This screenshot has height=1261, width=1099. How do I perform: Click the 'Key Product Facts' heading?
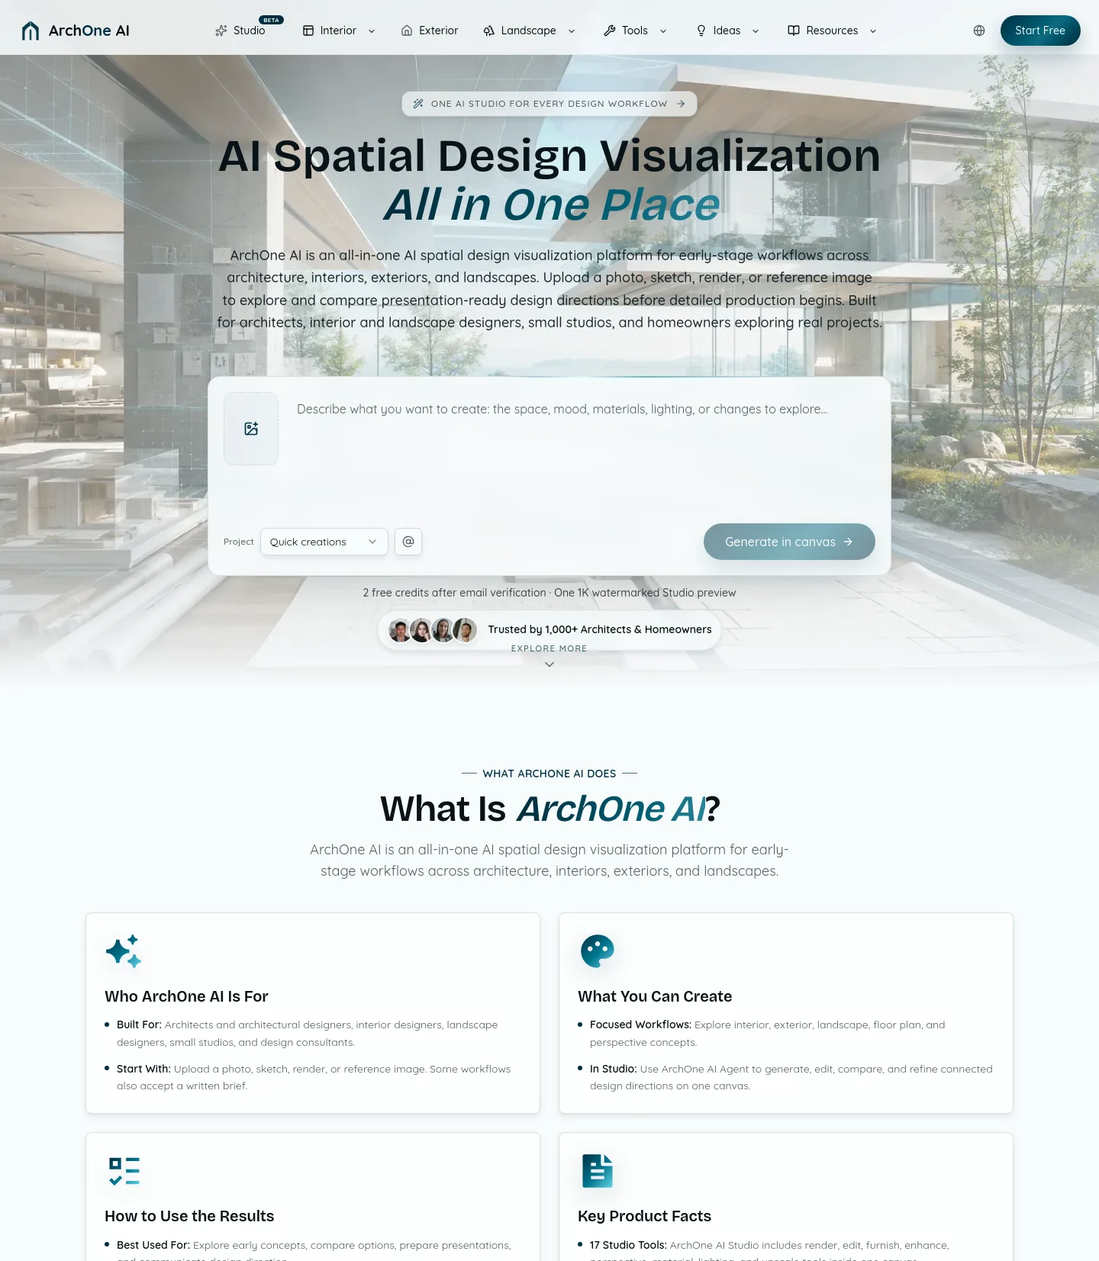(x=644, y=1216)
